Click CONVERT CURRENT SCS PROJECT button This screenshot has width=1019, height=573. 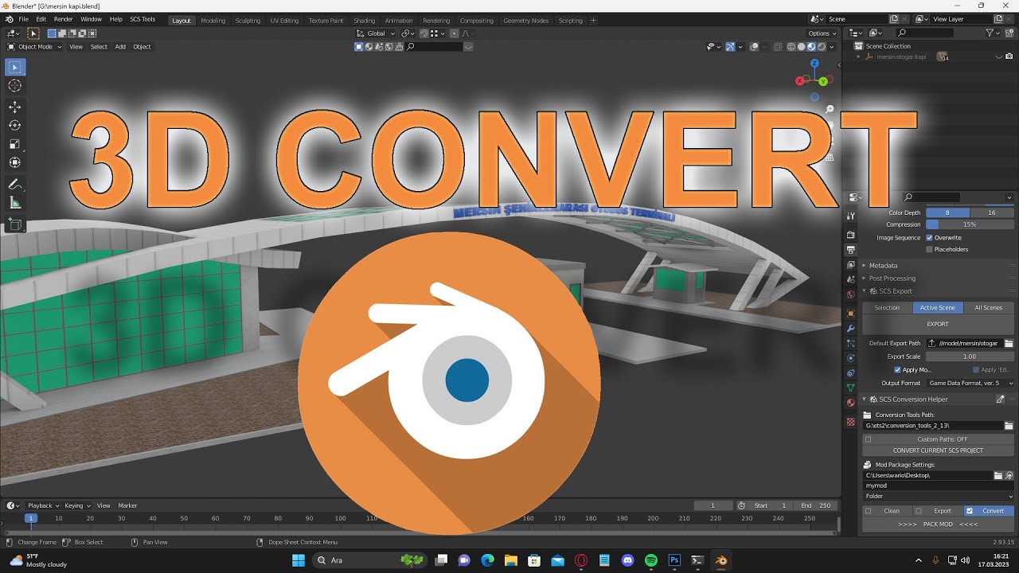(938, 450)
